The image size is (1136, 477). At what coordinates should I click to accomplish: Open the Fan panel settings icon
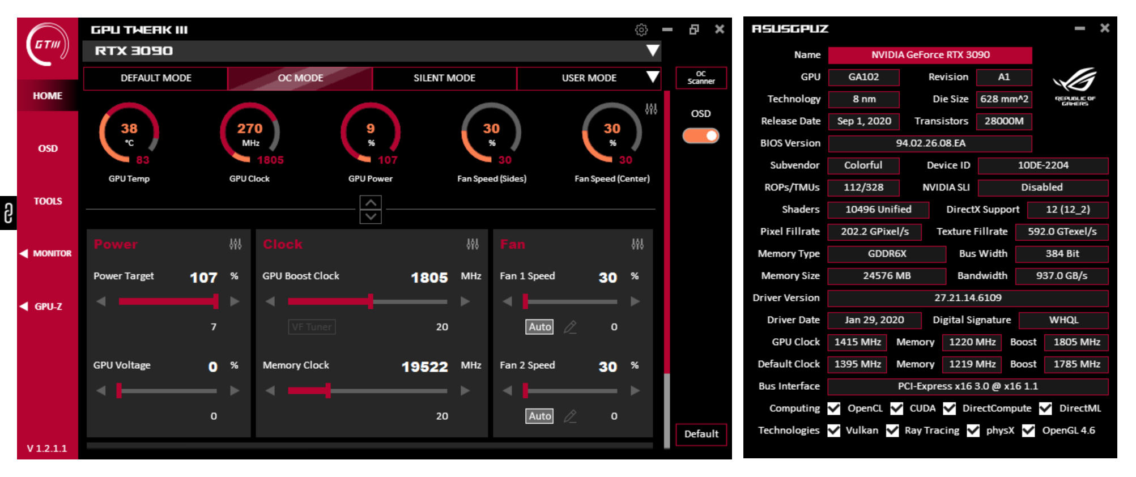[x=637, y=244]
